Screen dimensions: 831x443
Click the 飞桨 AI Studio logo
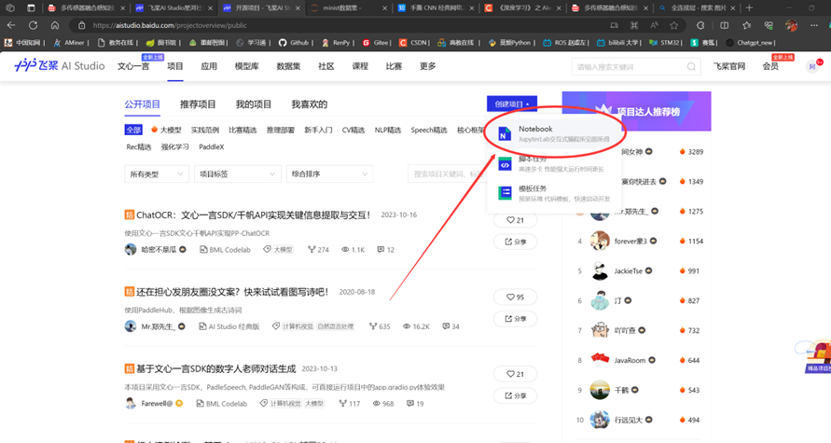click(60, 65)
